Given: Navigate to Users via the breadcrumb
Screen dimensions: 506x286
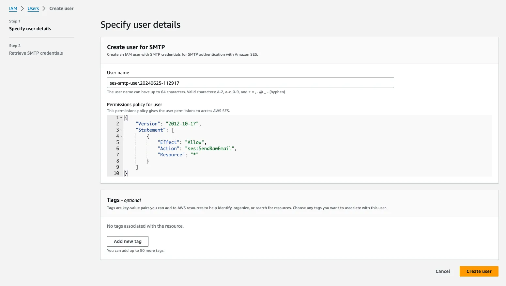Looking at the screenshot, I should pyautogui.click(x=33, y=8).
